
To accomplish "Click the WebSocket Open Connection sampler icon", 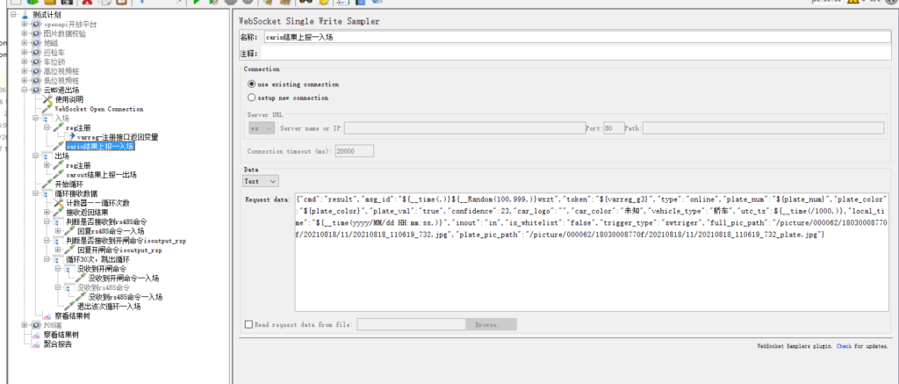I will tap(48, 109).
